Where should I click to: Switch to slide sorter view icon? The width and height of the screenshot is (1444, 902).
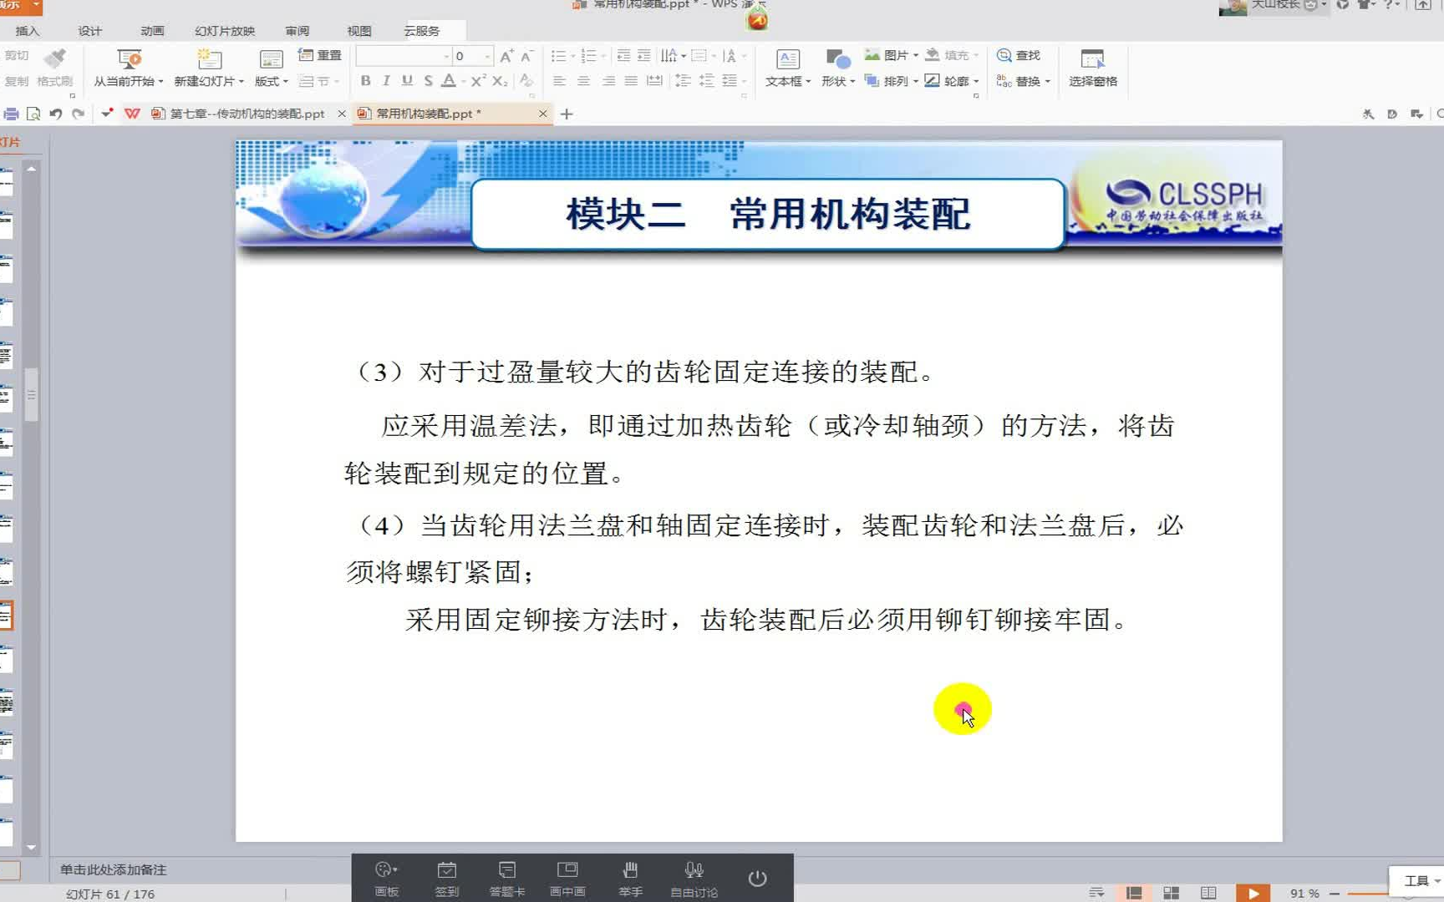[1171, 893]
